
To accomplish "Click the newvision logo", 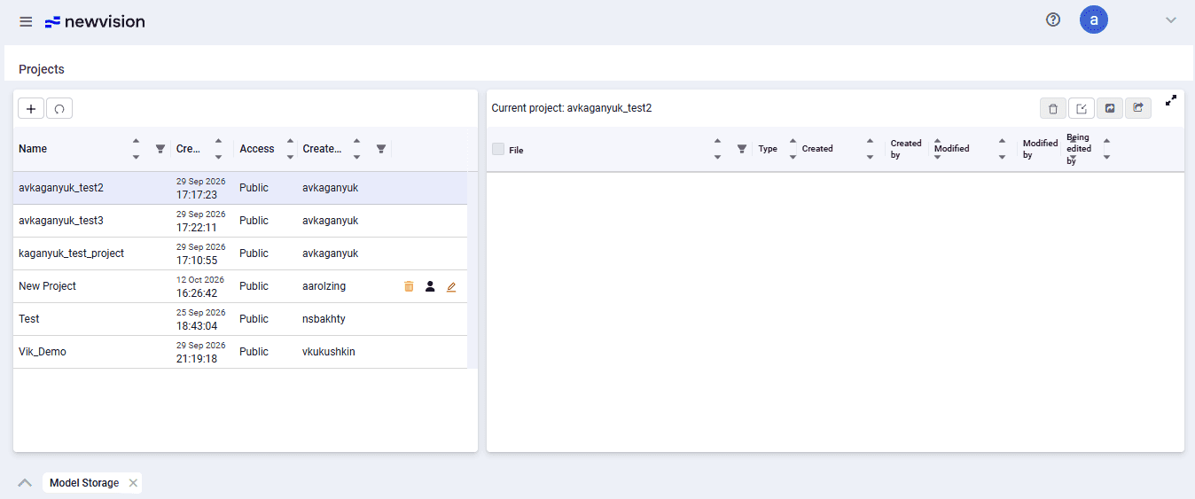I will pyautogui.click(x=95, y=21).
